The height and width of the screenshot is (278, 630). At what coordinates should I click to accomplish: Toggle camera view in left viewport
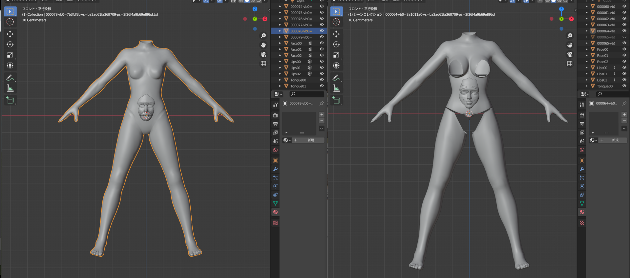(263, 54)
